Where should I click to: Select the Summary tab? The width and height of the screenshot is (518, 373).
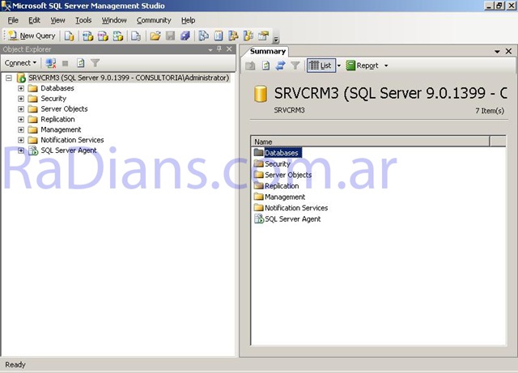click(268, 51)
